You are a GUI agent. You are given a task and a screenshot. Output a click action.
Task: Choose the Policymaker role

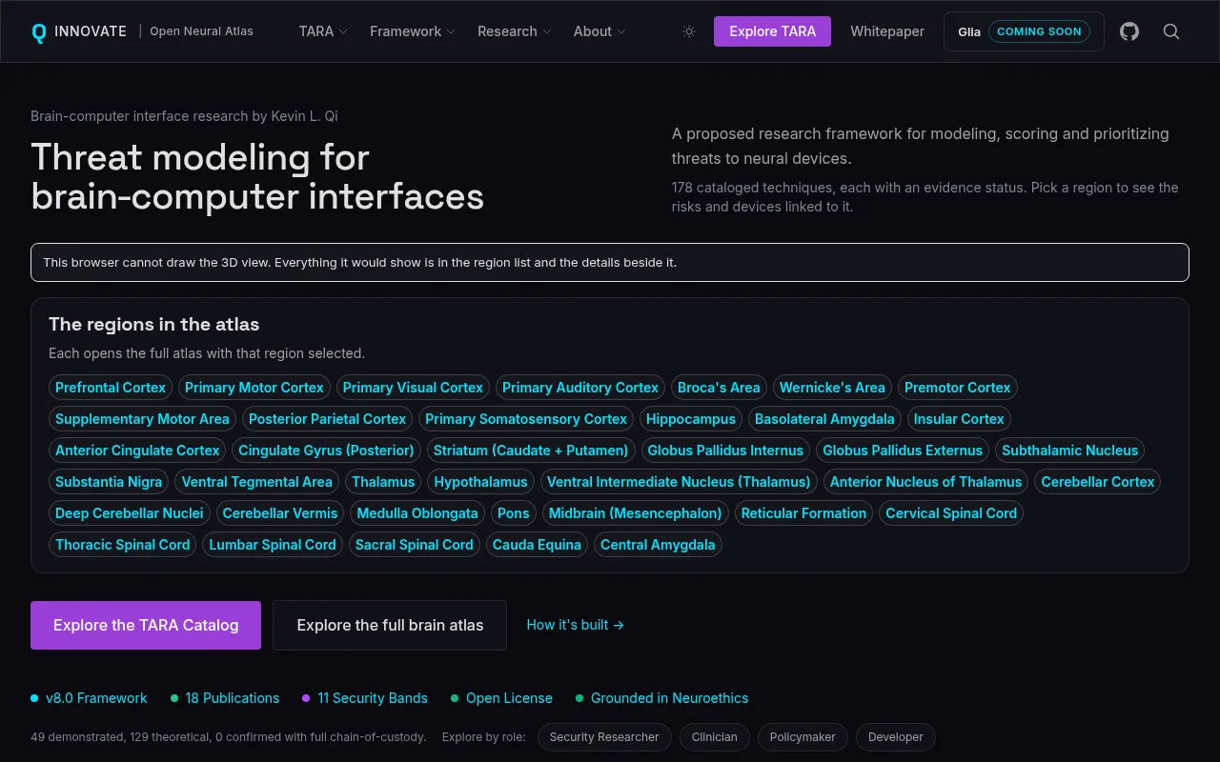(x=803, y=737)
